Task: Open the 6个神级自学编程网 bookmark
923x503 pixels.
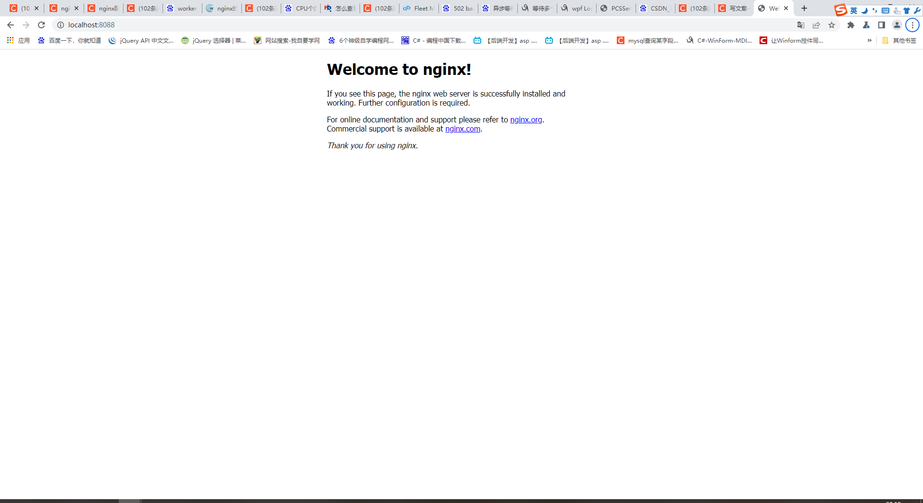Action: pos(361,40)
